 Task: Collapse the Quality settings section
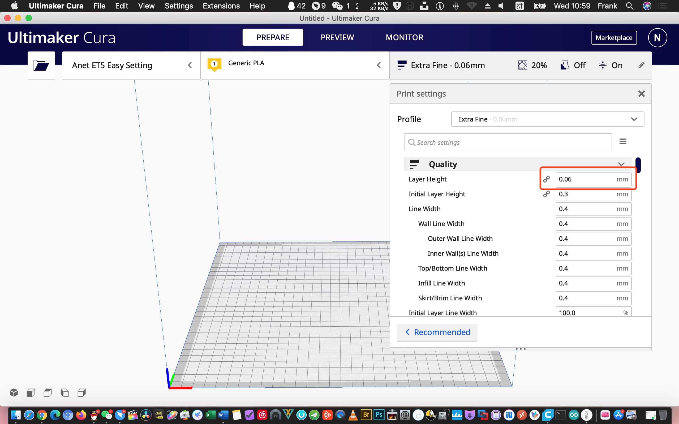coord(621,164)
